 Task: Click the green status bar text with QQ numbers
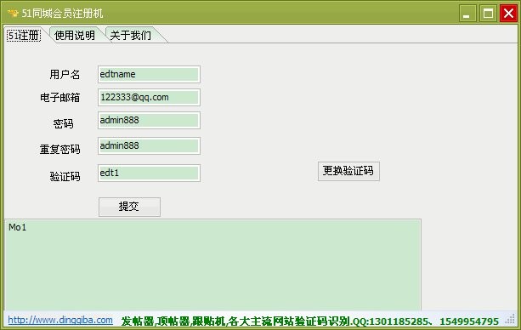[x=309, y=321]
